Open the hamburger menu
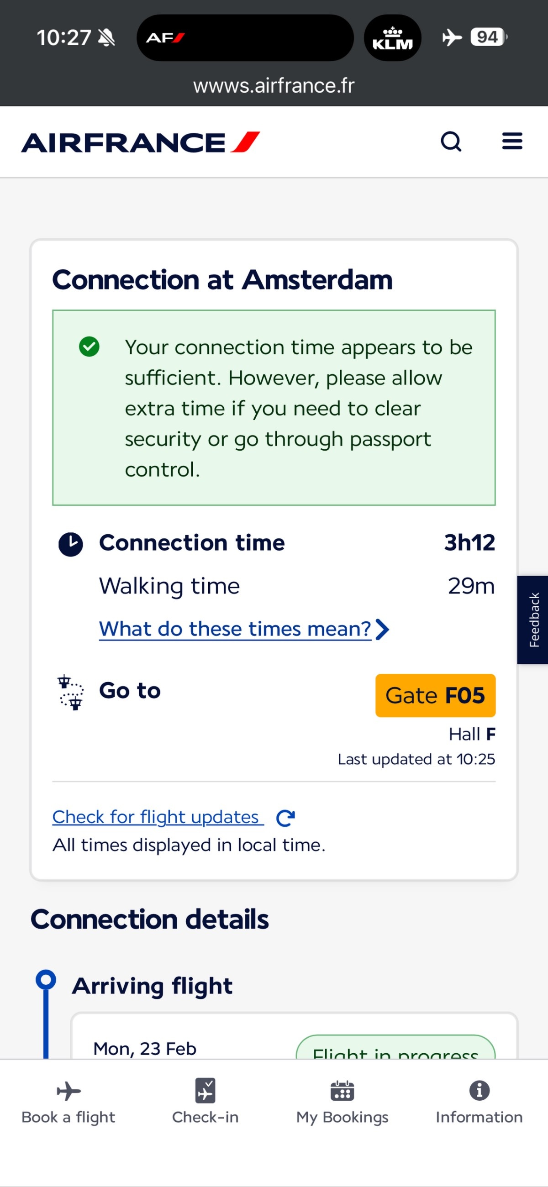548x1187 pixels. pos(512,141)
